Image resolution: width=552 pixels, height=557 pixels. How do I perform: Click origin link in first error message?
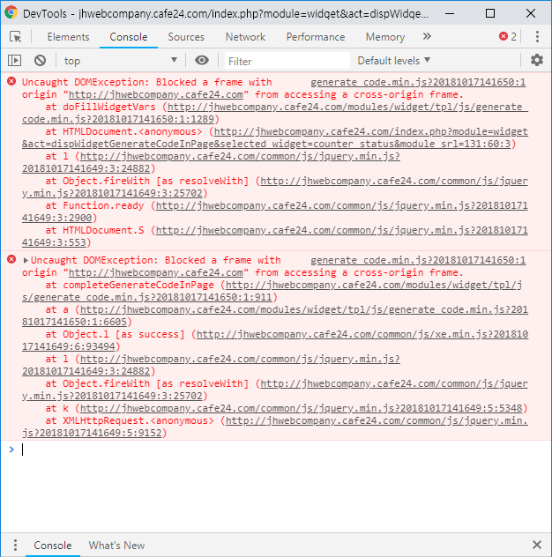coord(156,95)
